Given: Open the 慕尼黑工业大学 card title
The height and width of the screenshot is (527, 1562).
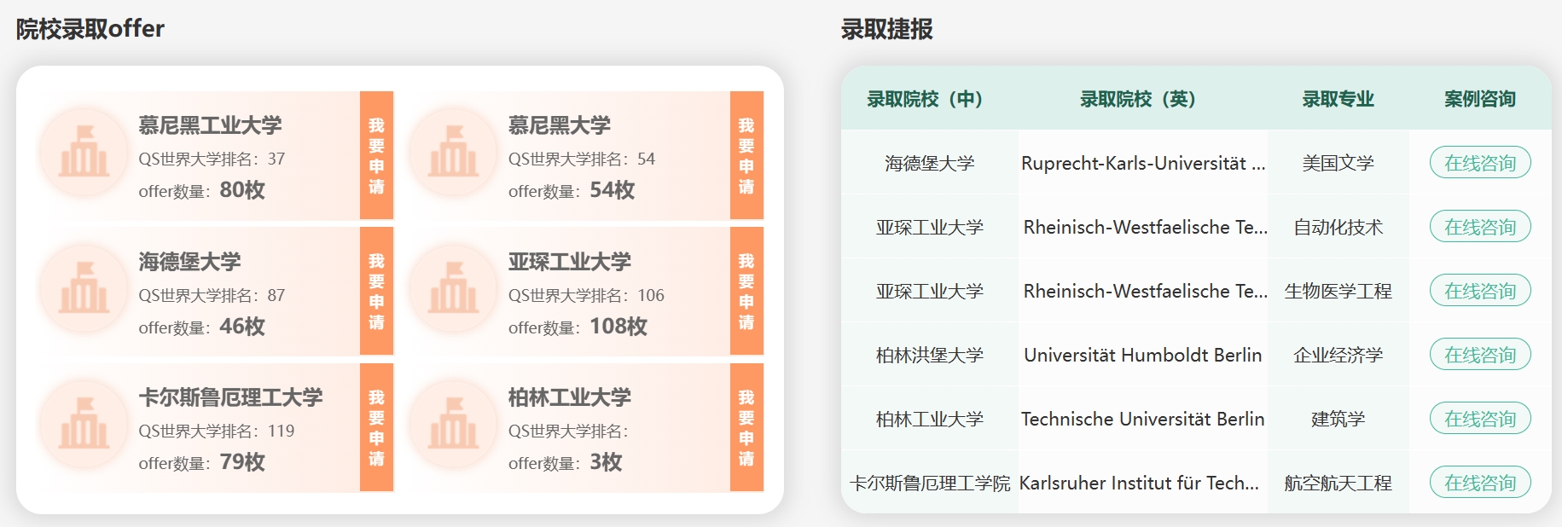Looking at the screenshot, I should coord(210,125).
